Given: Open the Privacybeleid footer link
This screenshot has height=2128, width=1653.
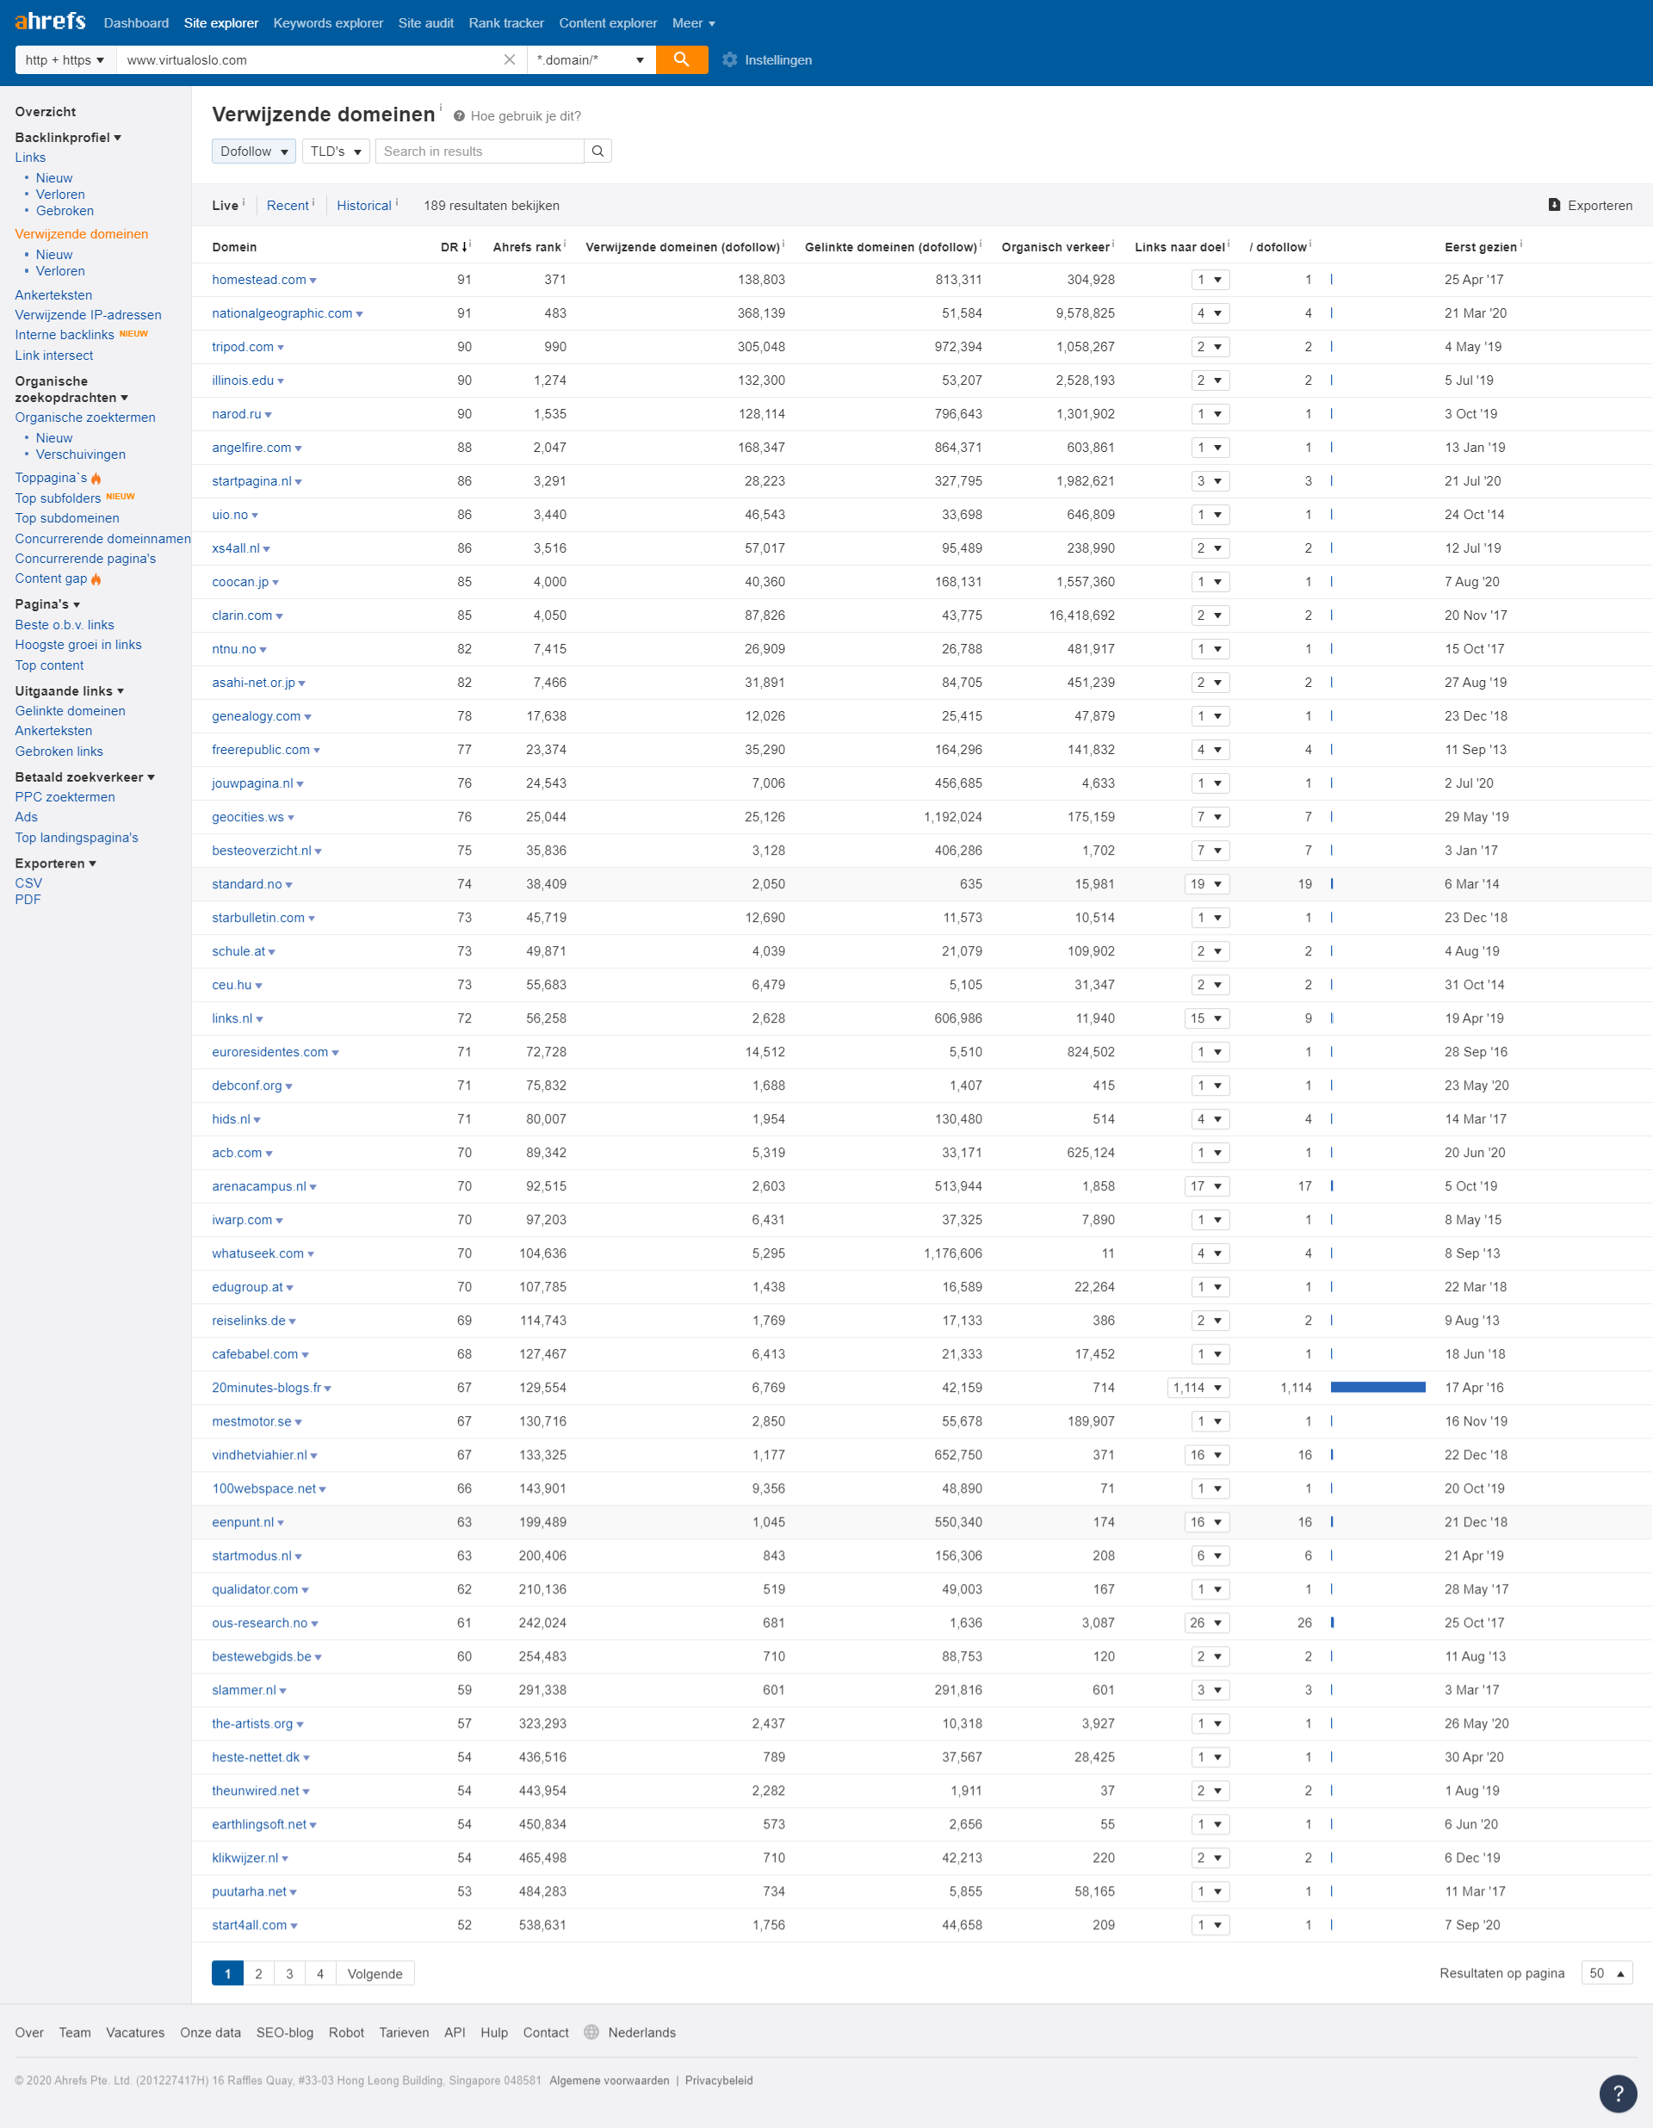Looking at the screenshot, I should [718, 2081].
